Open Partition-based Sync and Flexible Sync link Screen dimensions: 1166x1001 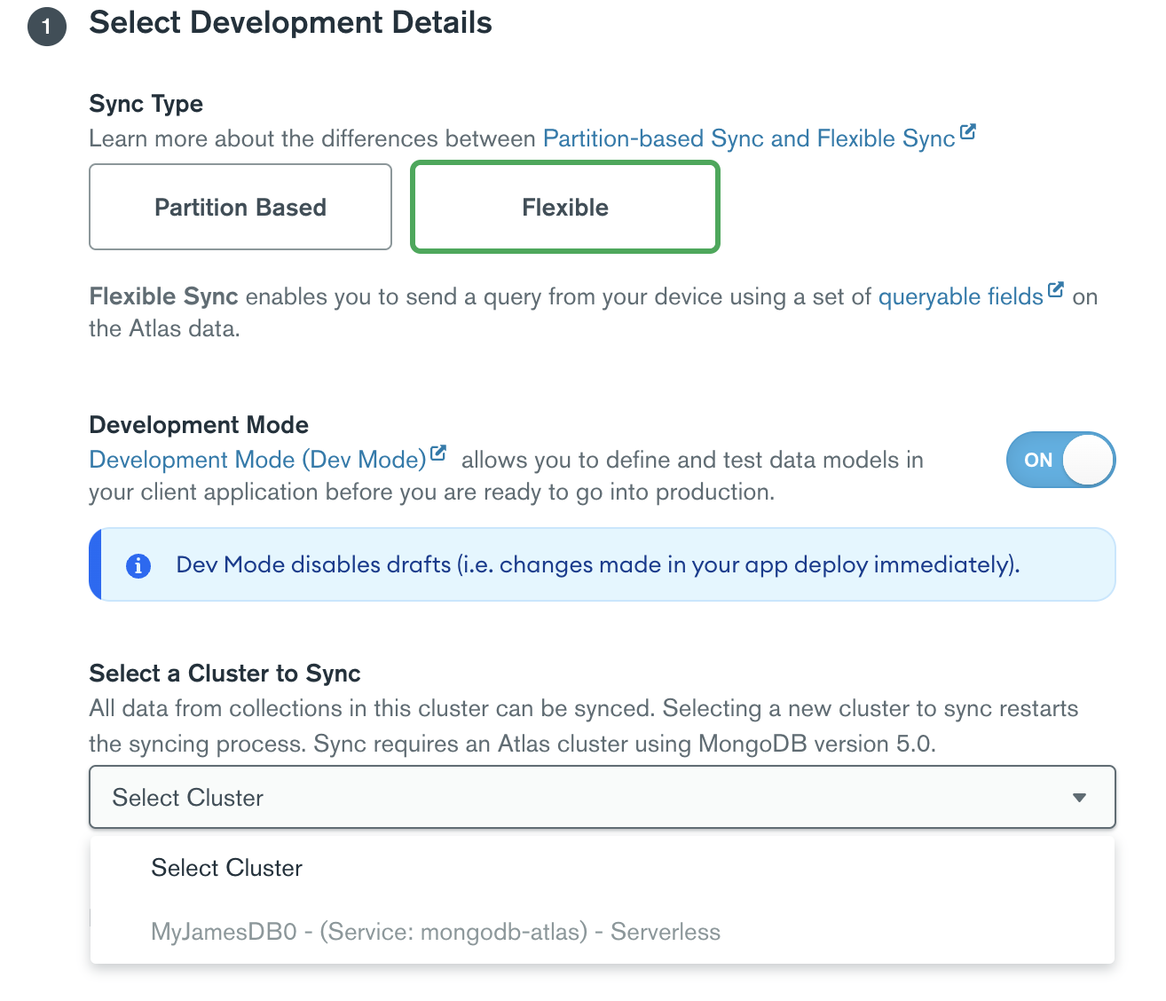click(x=748, y=139)
